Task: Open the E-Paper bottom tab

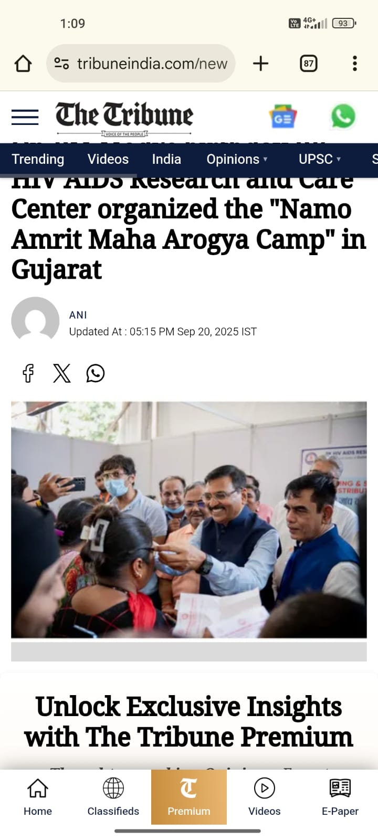Action: click(340, 797)
